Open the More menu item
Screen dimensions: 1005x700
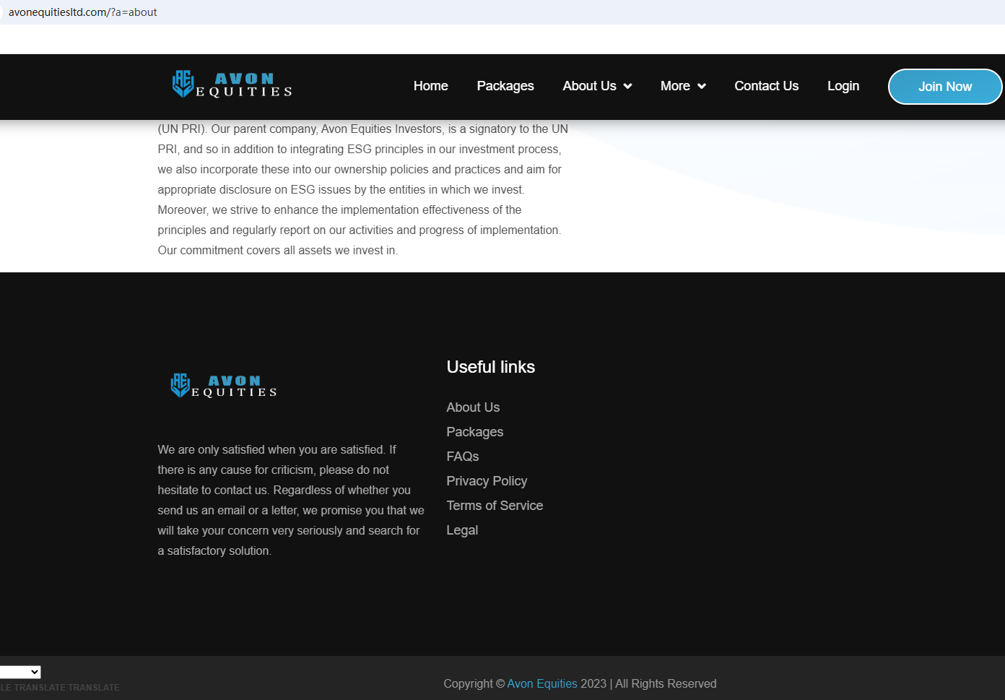[x=675, y=86]
